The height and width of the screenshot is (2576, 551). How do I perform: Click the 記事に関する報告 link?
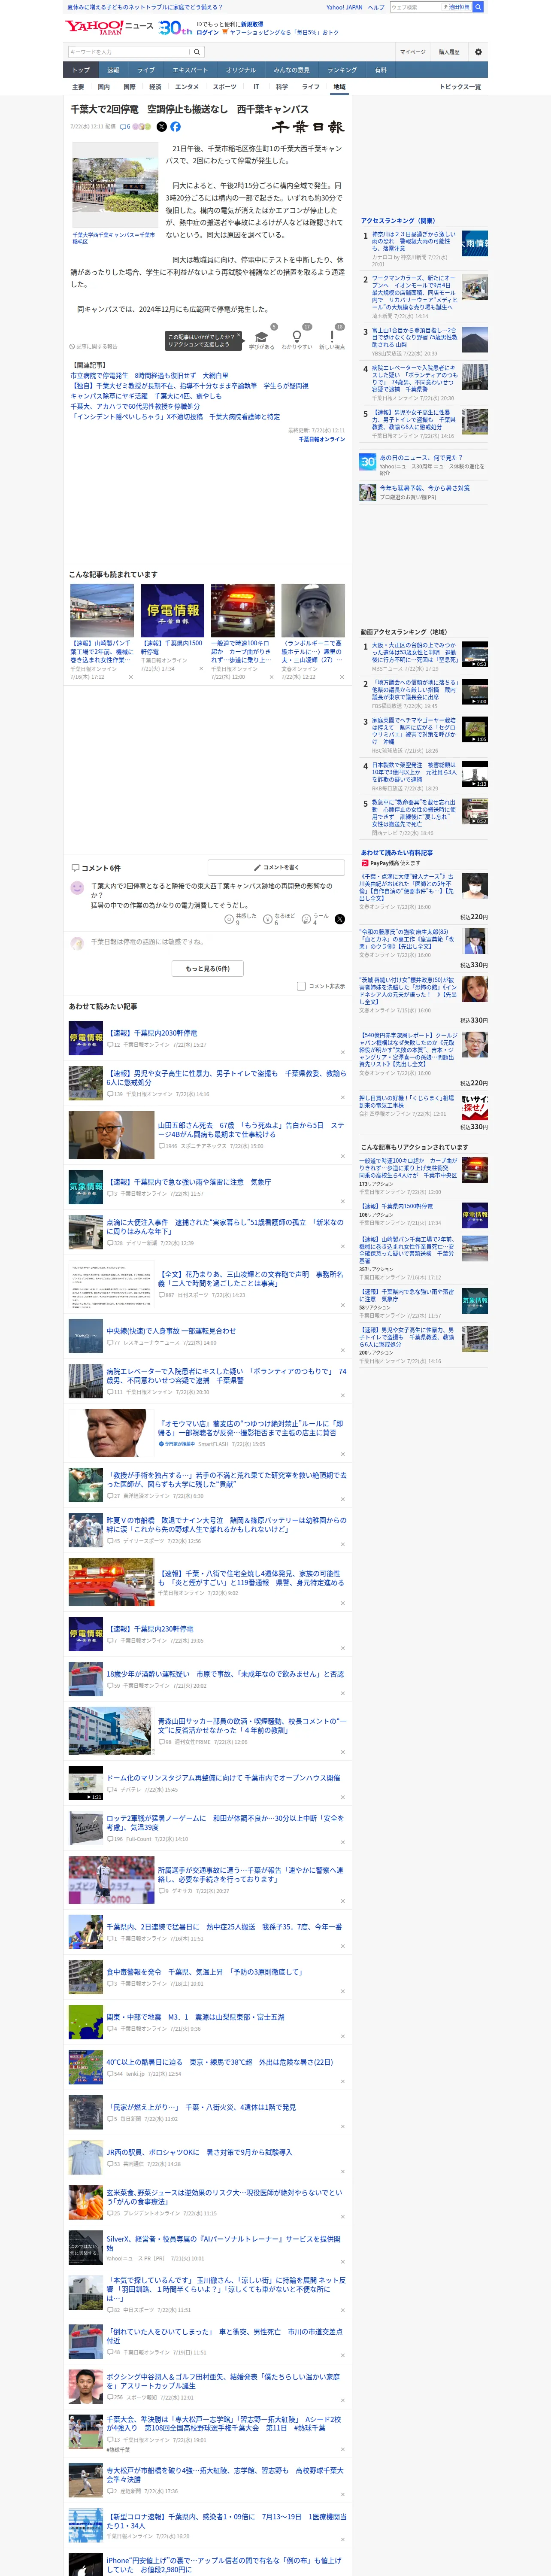tap(95, 346)
